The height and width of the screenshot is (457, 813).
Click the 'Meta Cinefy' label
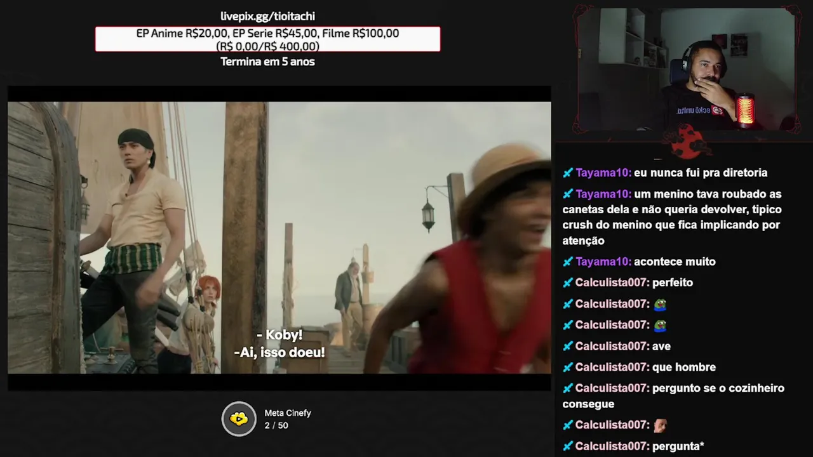[x=288, y=413]
